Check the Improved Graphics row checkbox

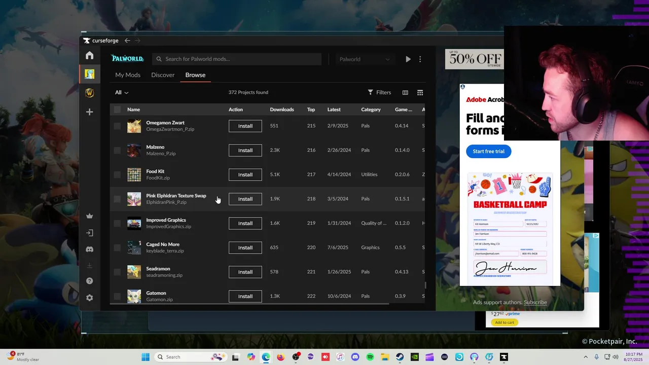click(118, 223)
